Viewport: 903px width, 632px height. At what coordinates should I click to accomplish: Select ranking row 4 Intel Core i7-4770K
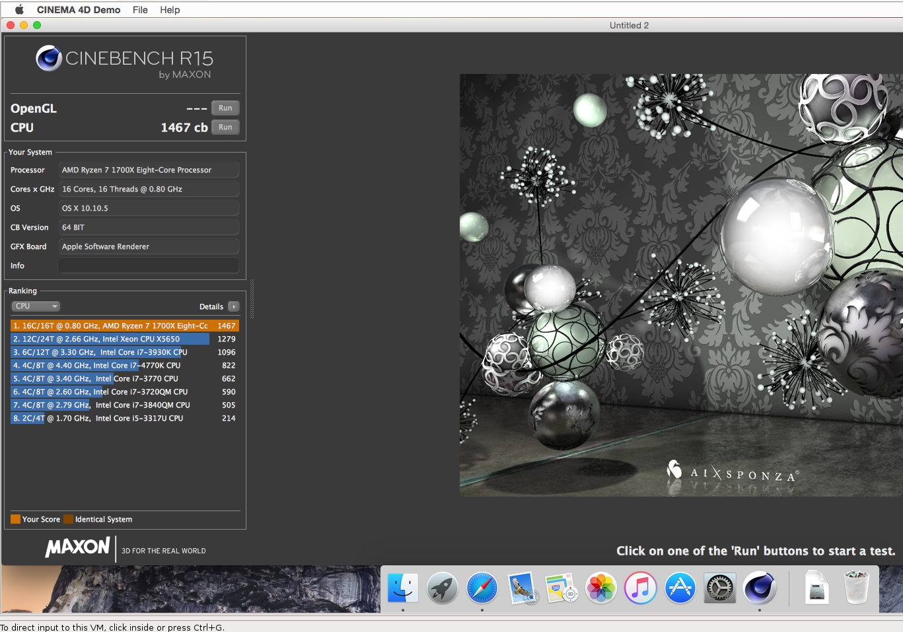(x=125, y=365)
